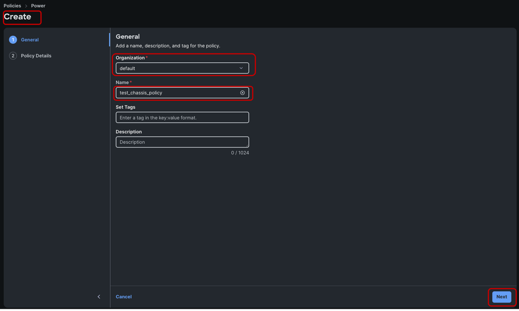The image size is (519, 311).
Task: Click the Policies breadcrumb link
Action: [x=12, y=6]
